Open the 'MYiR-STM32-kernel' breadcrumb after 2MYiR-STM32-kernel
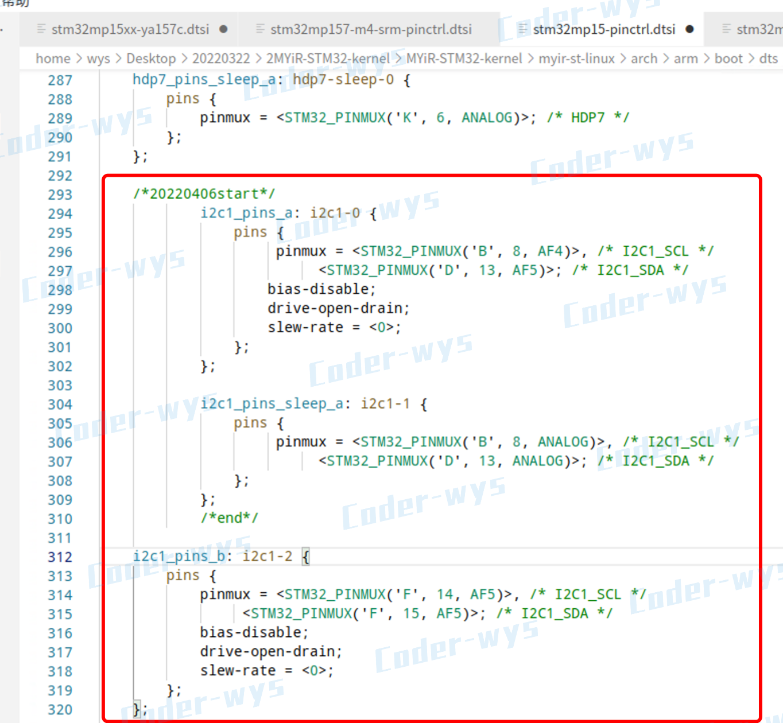This screenshot has width=783, height=723. click(x=464, y=59)
